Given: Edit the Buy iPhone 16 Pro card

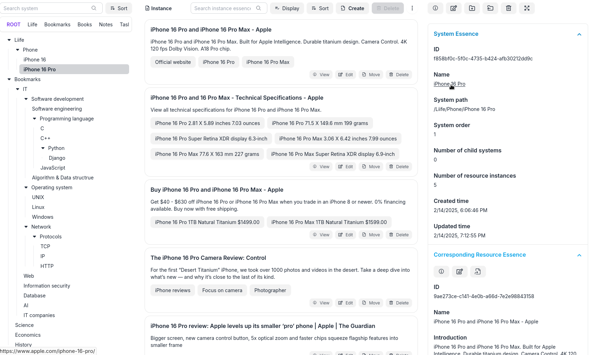Looking at the screenshot, I should point(346,235).
